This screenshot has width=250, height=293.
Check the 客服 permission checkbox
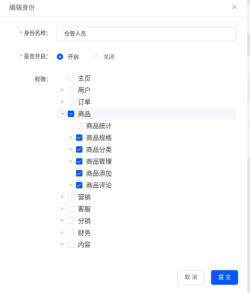tap(71, 209)
